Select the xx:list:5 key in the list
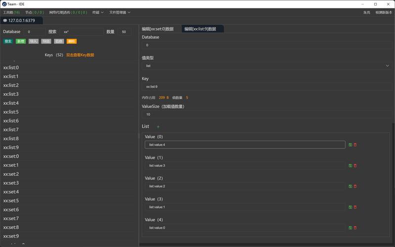395x247 pixels. [11, 112]
